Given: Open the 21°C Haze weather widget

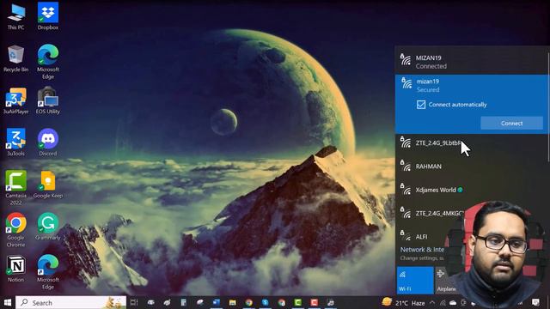Looking at the screenshot, I should 403,302.
